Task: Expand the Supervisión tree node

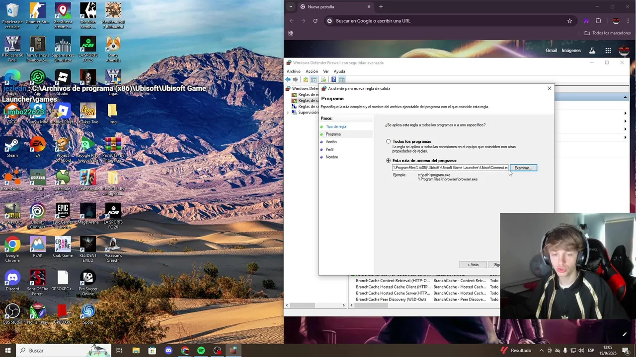Action: pos(288,113)
